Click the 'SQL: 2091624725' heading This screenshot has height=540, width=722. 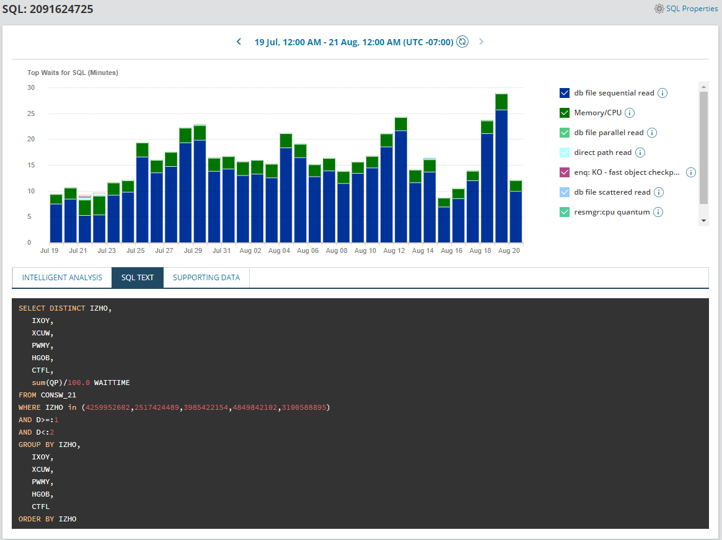coord(48,9)
